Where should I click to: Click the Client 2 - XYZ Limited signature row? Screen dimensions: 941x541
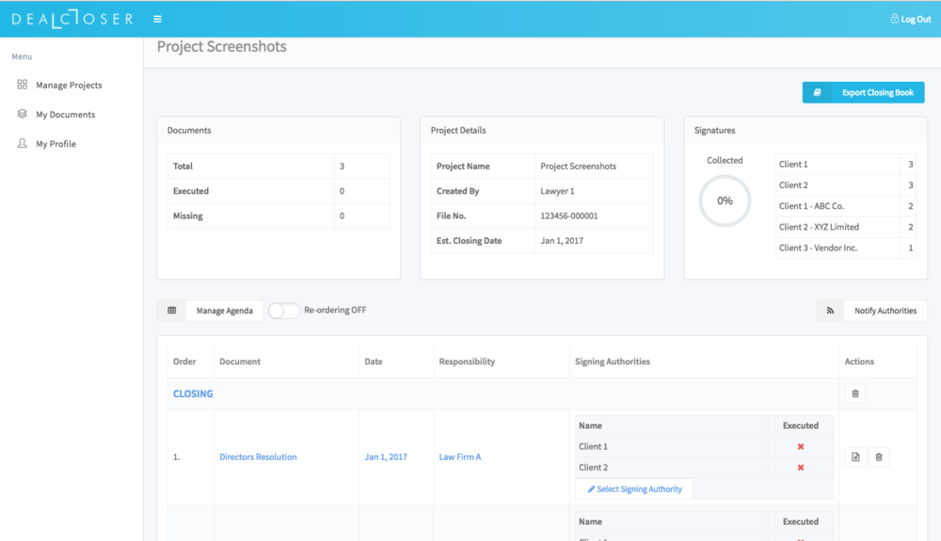click(845, 227)
